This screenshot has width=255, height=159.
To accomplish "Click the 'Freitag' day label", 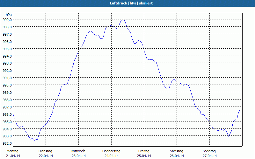I will pos(144,151).
